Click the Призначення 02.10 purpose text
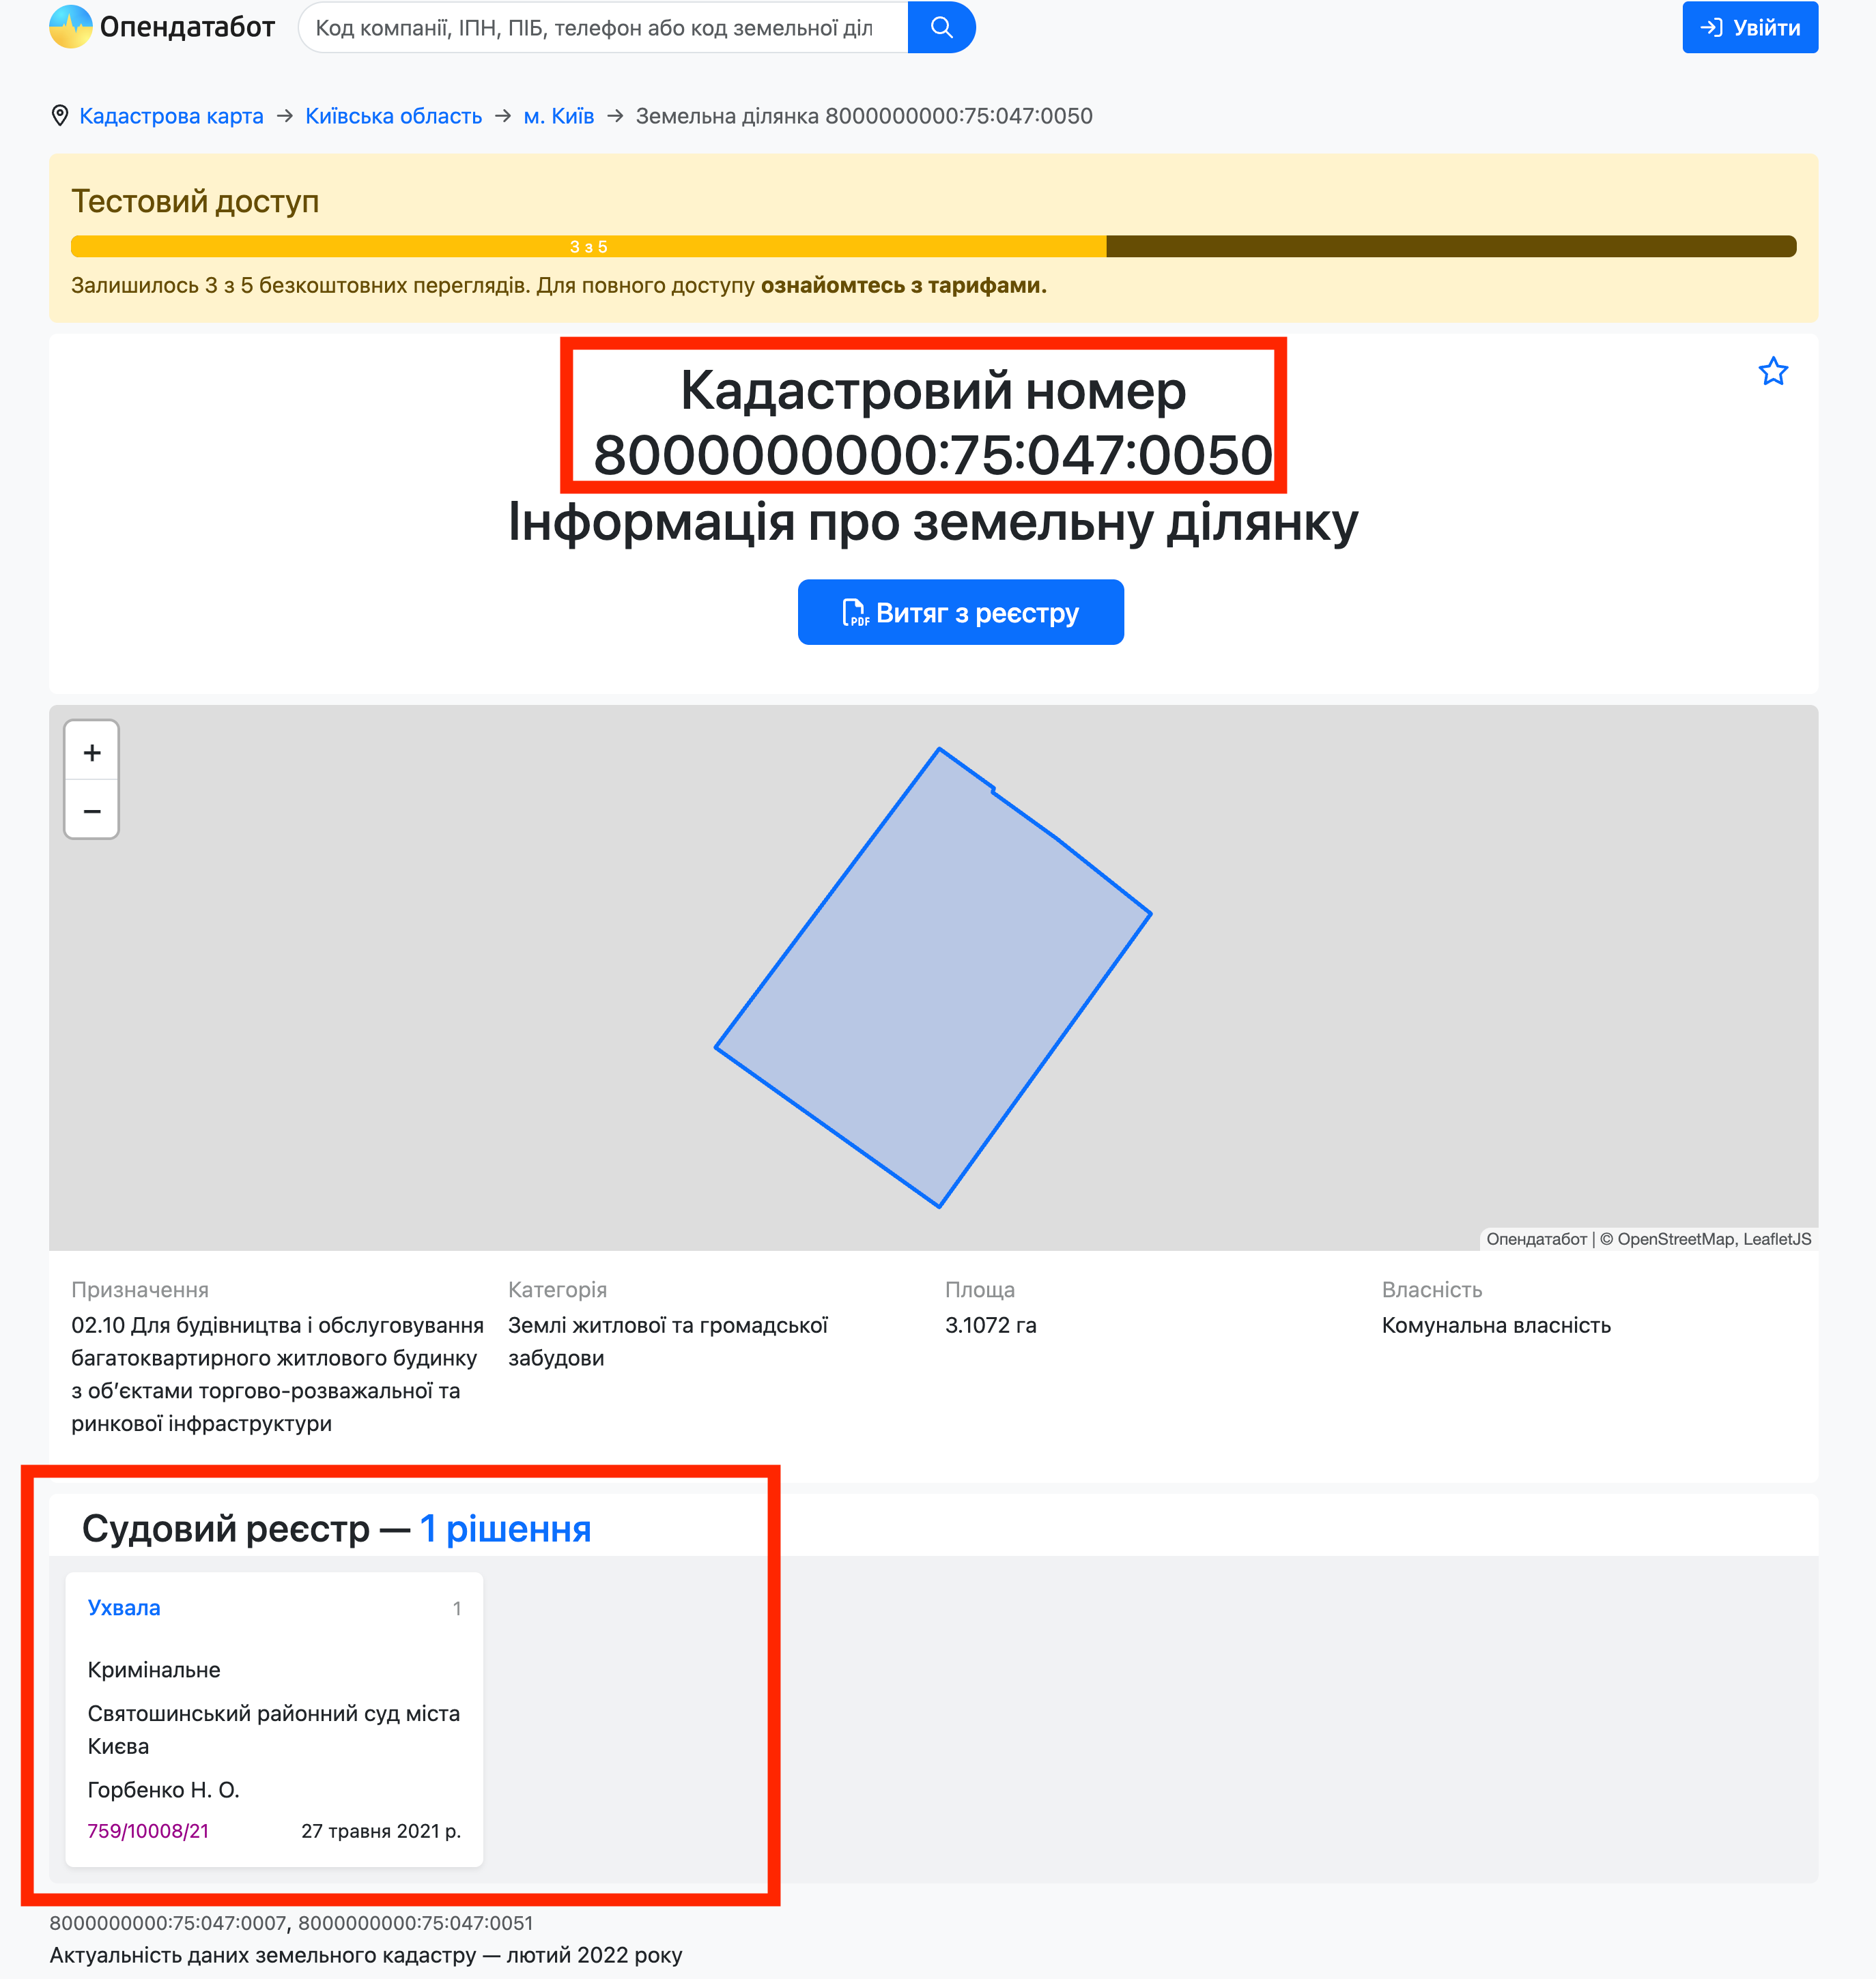 pos(277,1374)
